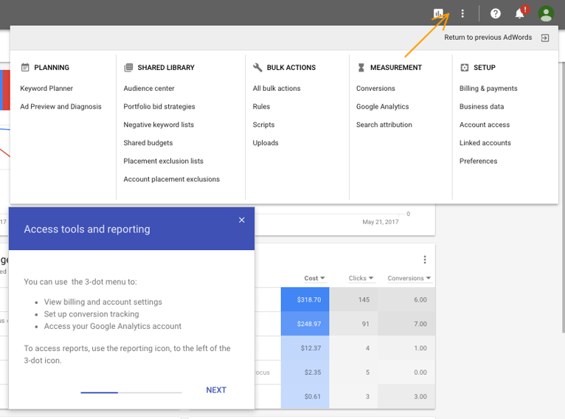Open Linked accounts

(485, 142)
